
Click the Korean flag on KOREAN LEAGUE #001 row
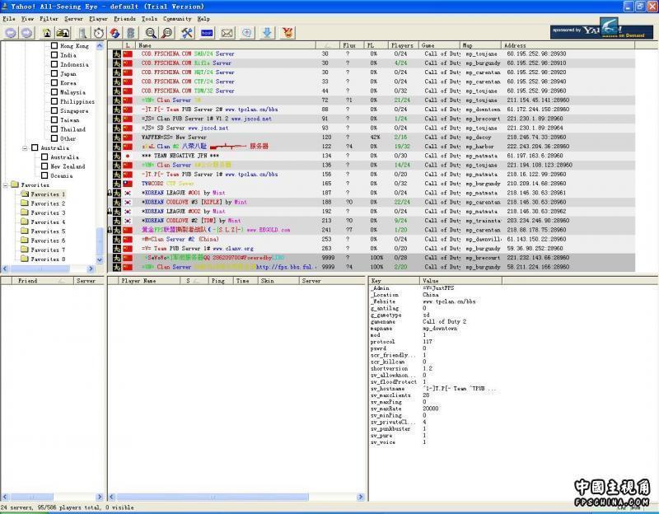point(128,193)
